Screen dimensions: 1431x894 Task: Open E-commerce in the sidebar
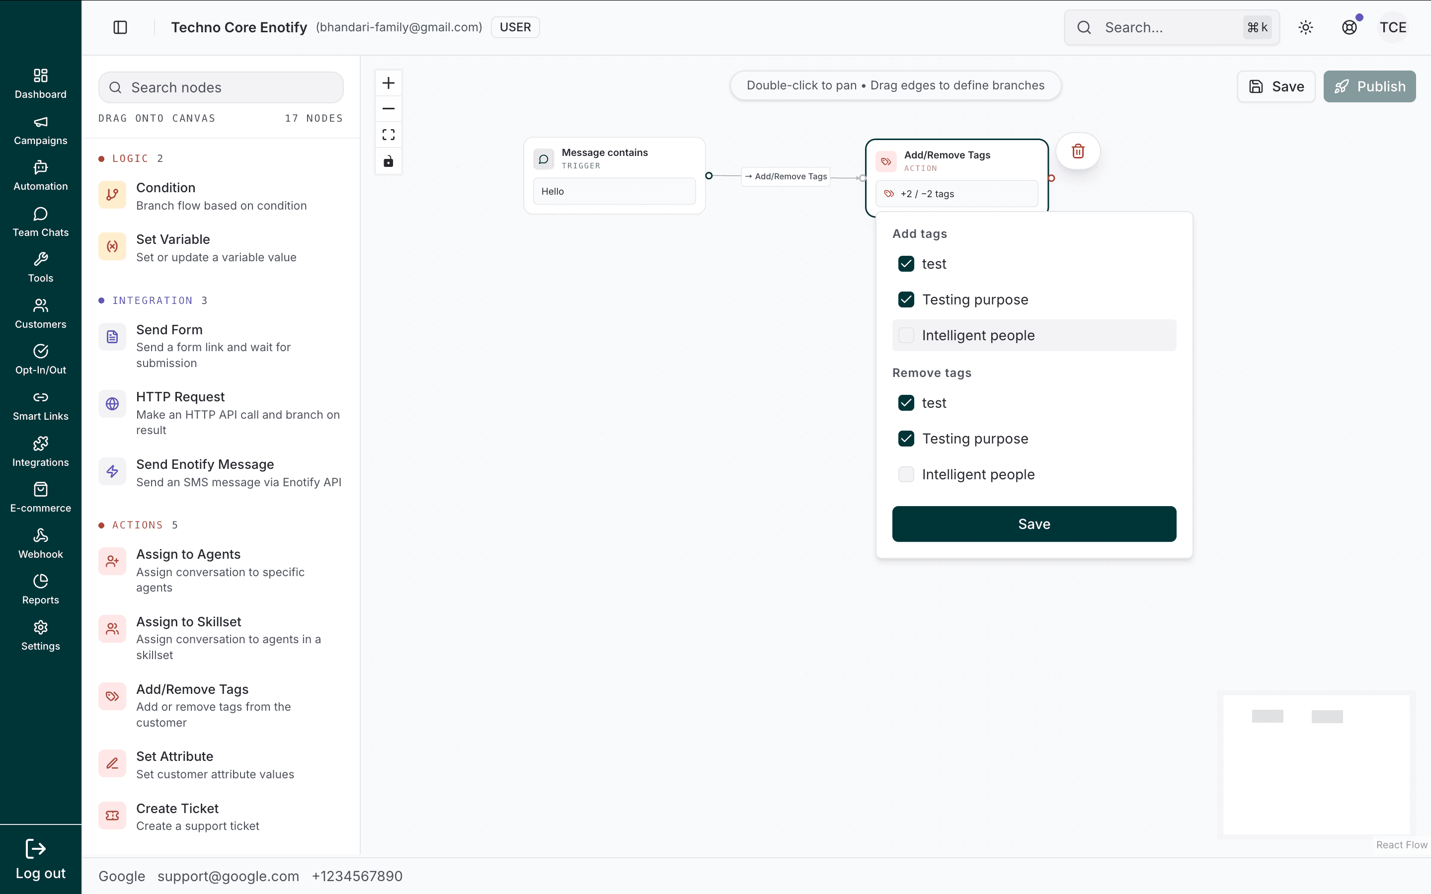pos(41,498)
